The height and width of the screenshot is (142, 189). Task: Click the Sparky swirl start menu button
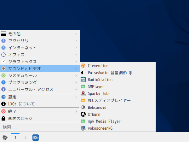5,137
